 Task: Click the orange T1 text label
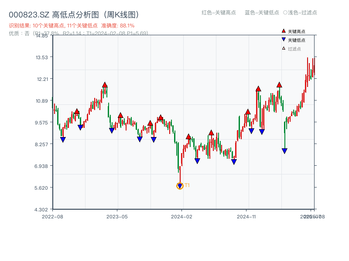tap(187, 185)
